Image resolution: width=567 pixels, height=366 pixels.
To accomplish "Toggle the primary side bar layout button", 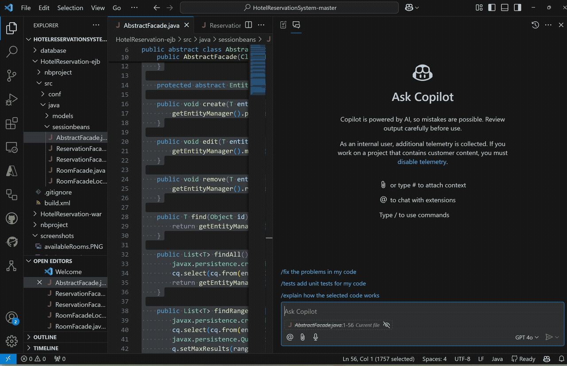I will point(492,8).
